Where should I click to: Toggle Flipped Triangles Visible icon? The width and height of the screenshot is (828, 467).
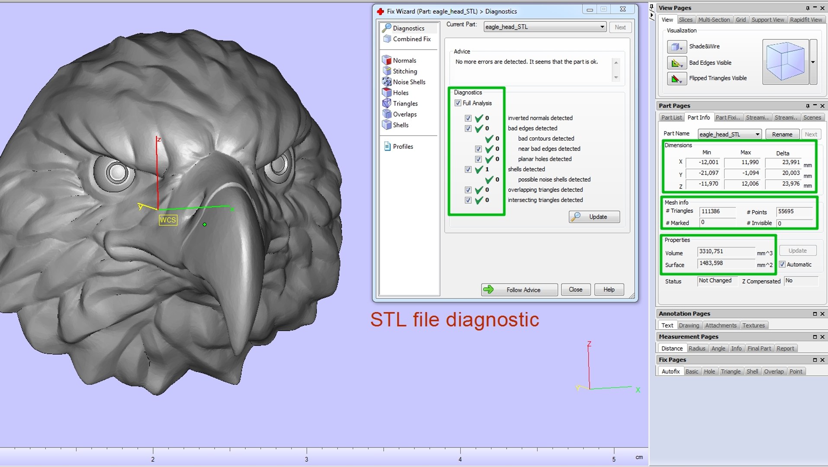tap(677, 78)
